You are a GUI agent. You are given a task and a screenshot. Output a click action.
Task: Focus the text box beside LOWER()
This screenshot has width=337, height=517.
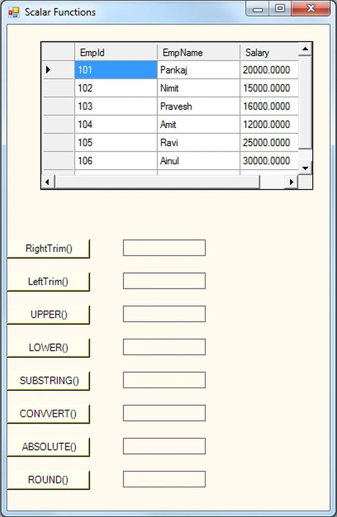tap(164, 347)
